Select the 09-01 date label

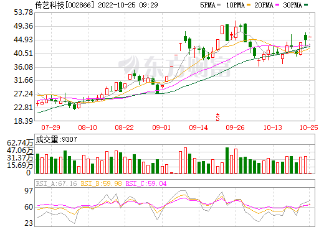161,127
